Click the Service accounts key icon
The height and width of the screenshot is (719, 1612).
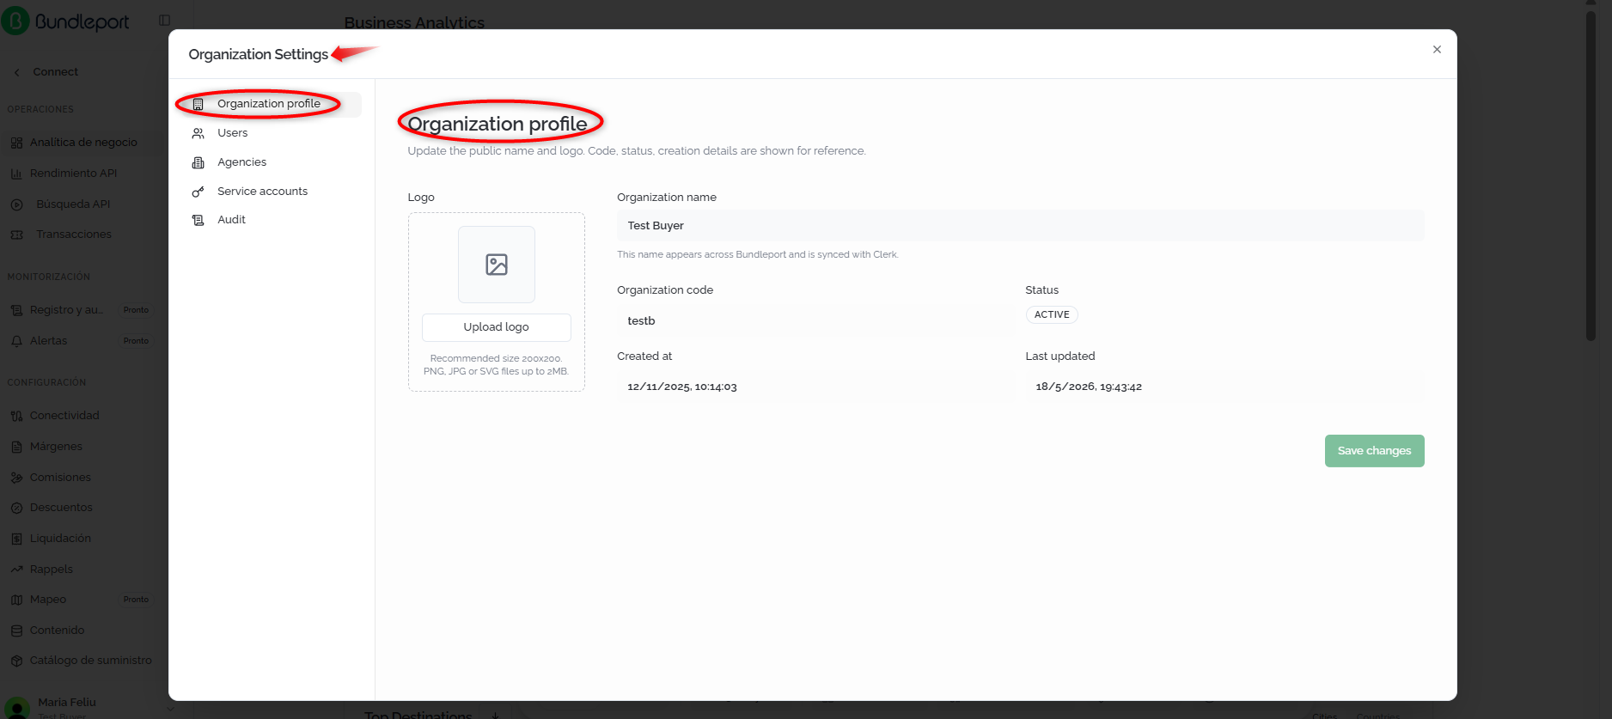tap(198, 192)
